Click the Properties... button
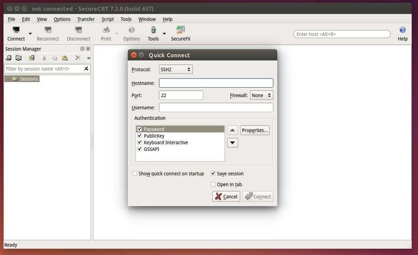Image resolution: width=418 pixels, height=255 pixels. (x=254, y=130)
